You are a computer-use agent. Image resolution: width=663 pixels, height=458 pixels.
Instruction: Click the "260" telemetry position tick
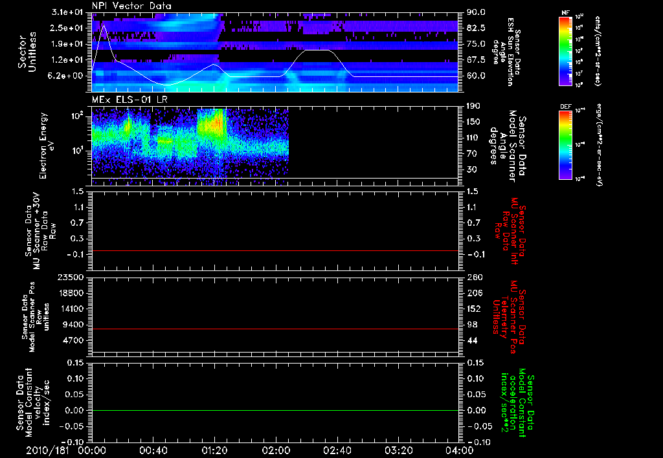pos(473,277)
